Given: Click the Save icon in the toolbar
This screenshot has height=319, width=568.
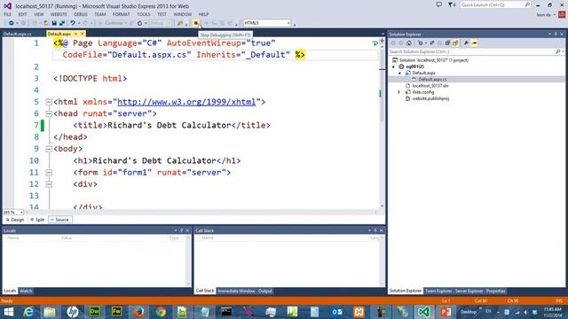Looking at the screenshot, I should click(54, 23).
